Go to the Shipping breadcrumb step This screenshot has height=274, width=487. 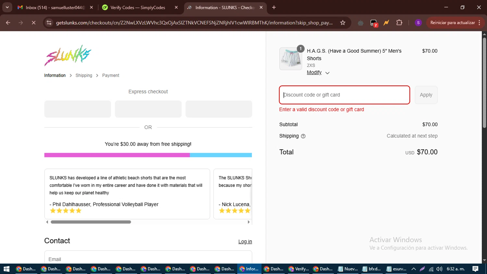point(84,75)
